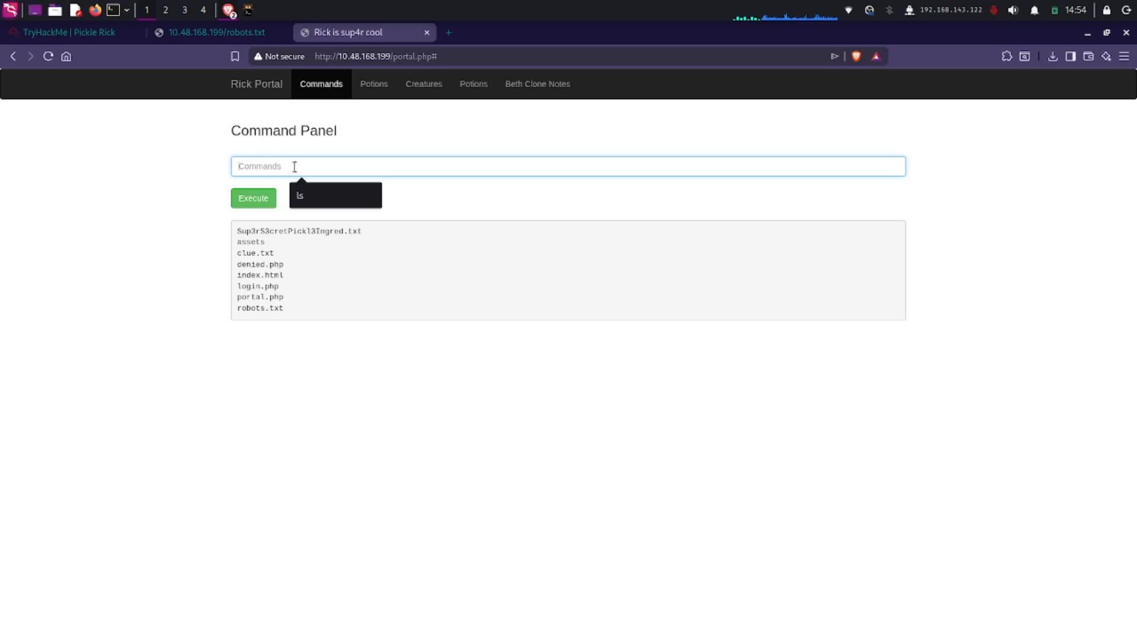
Task: Open the browser hamburger menu
Action: click(1124, 56)
